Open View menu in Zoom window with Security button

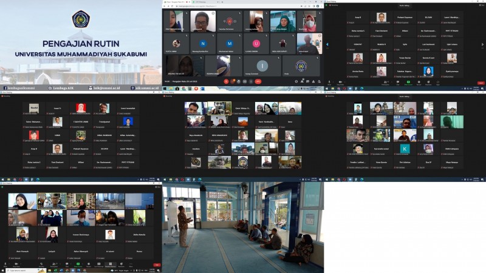(158, 187)
